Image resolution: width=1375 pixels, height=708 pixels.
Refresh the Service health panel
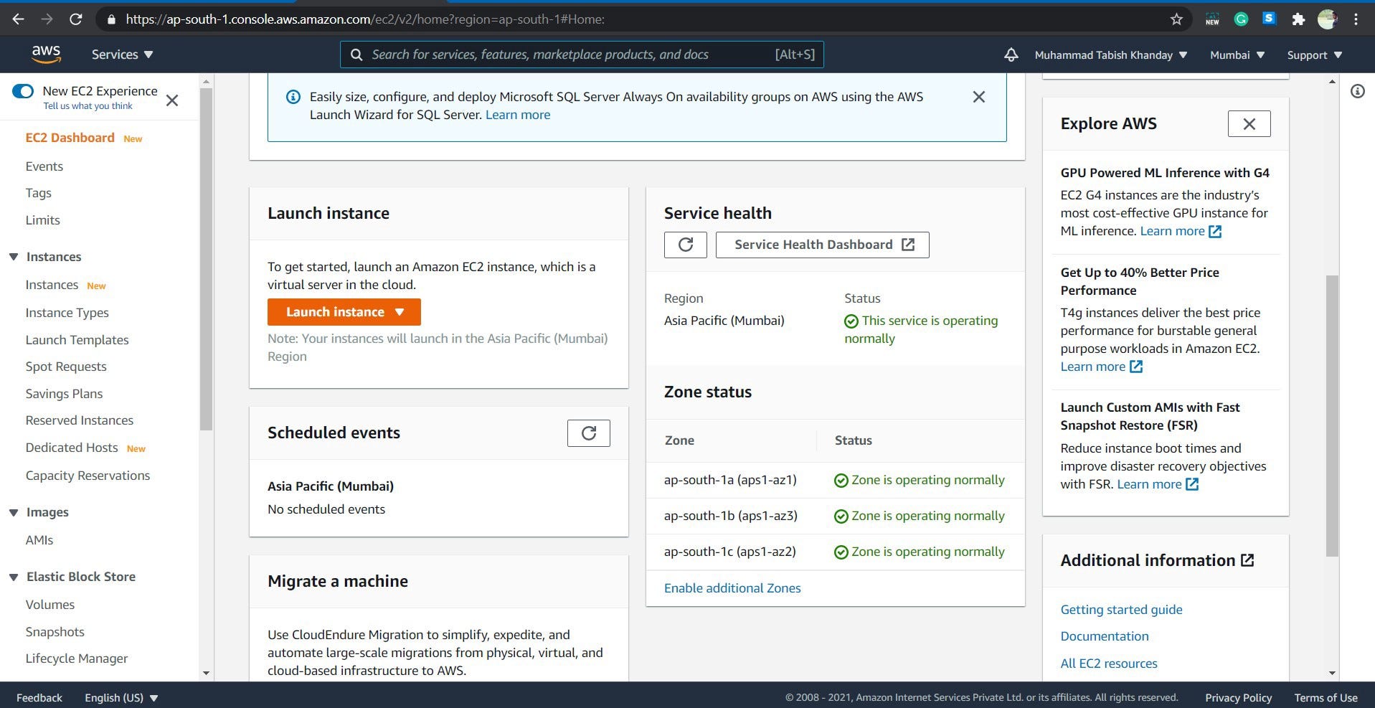(685, 245)
